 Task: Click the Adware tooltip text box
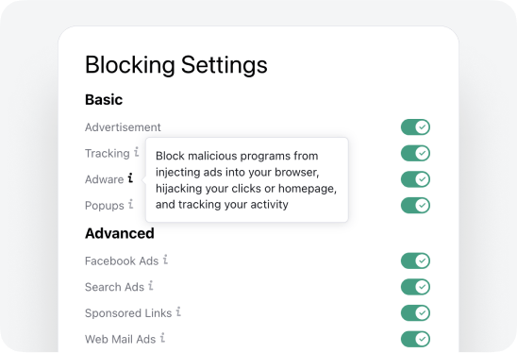point(247,179)
